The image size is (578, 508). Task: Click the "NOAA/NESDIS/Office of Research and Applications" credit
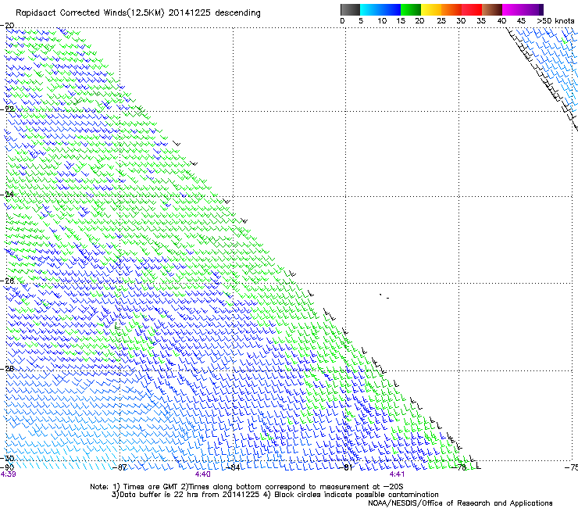click(x=460, y=503)
